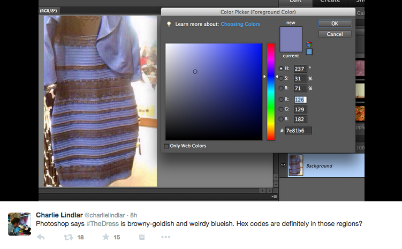Viewport: 402px width, 249px height.
Task: Click the S saturation value field
Action: tap(300, 79)
